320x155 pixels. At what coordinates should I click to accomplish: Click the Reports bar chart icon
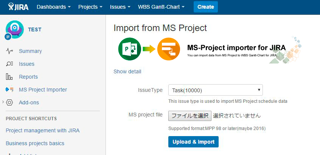(x=9, y=77)
